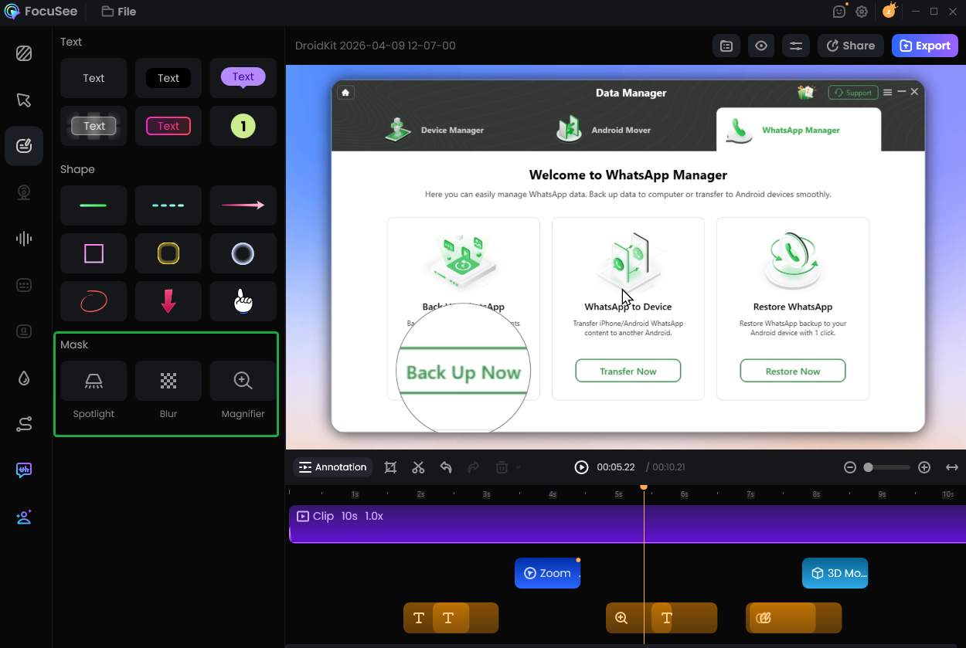Image resolution: width=966 pixels, height=648 pixels.
Task: Undo the last action
Action: pyautogui.click(x=446, y=467)
